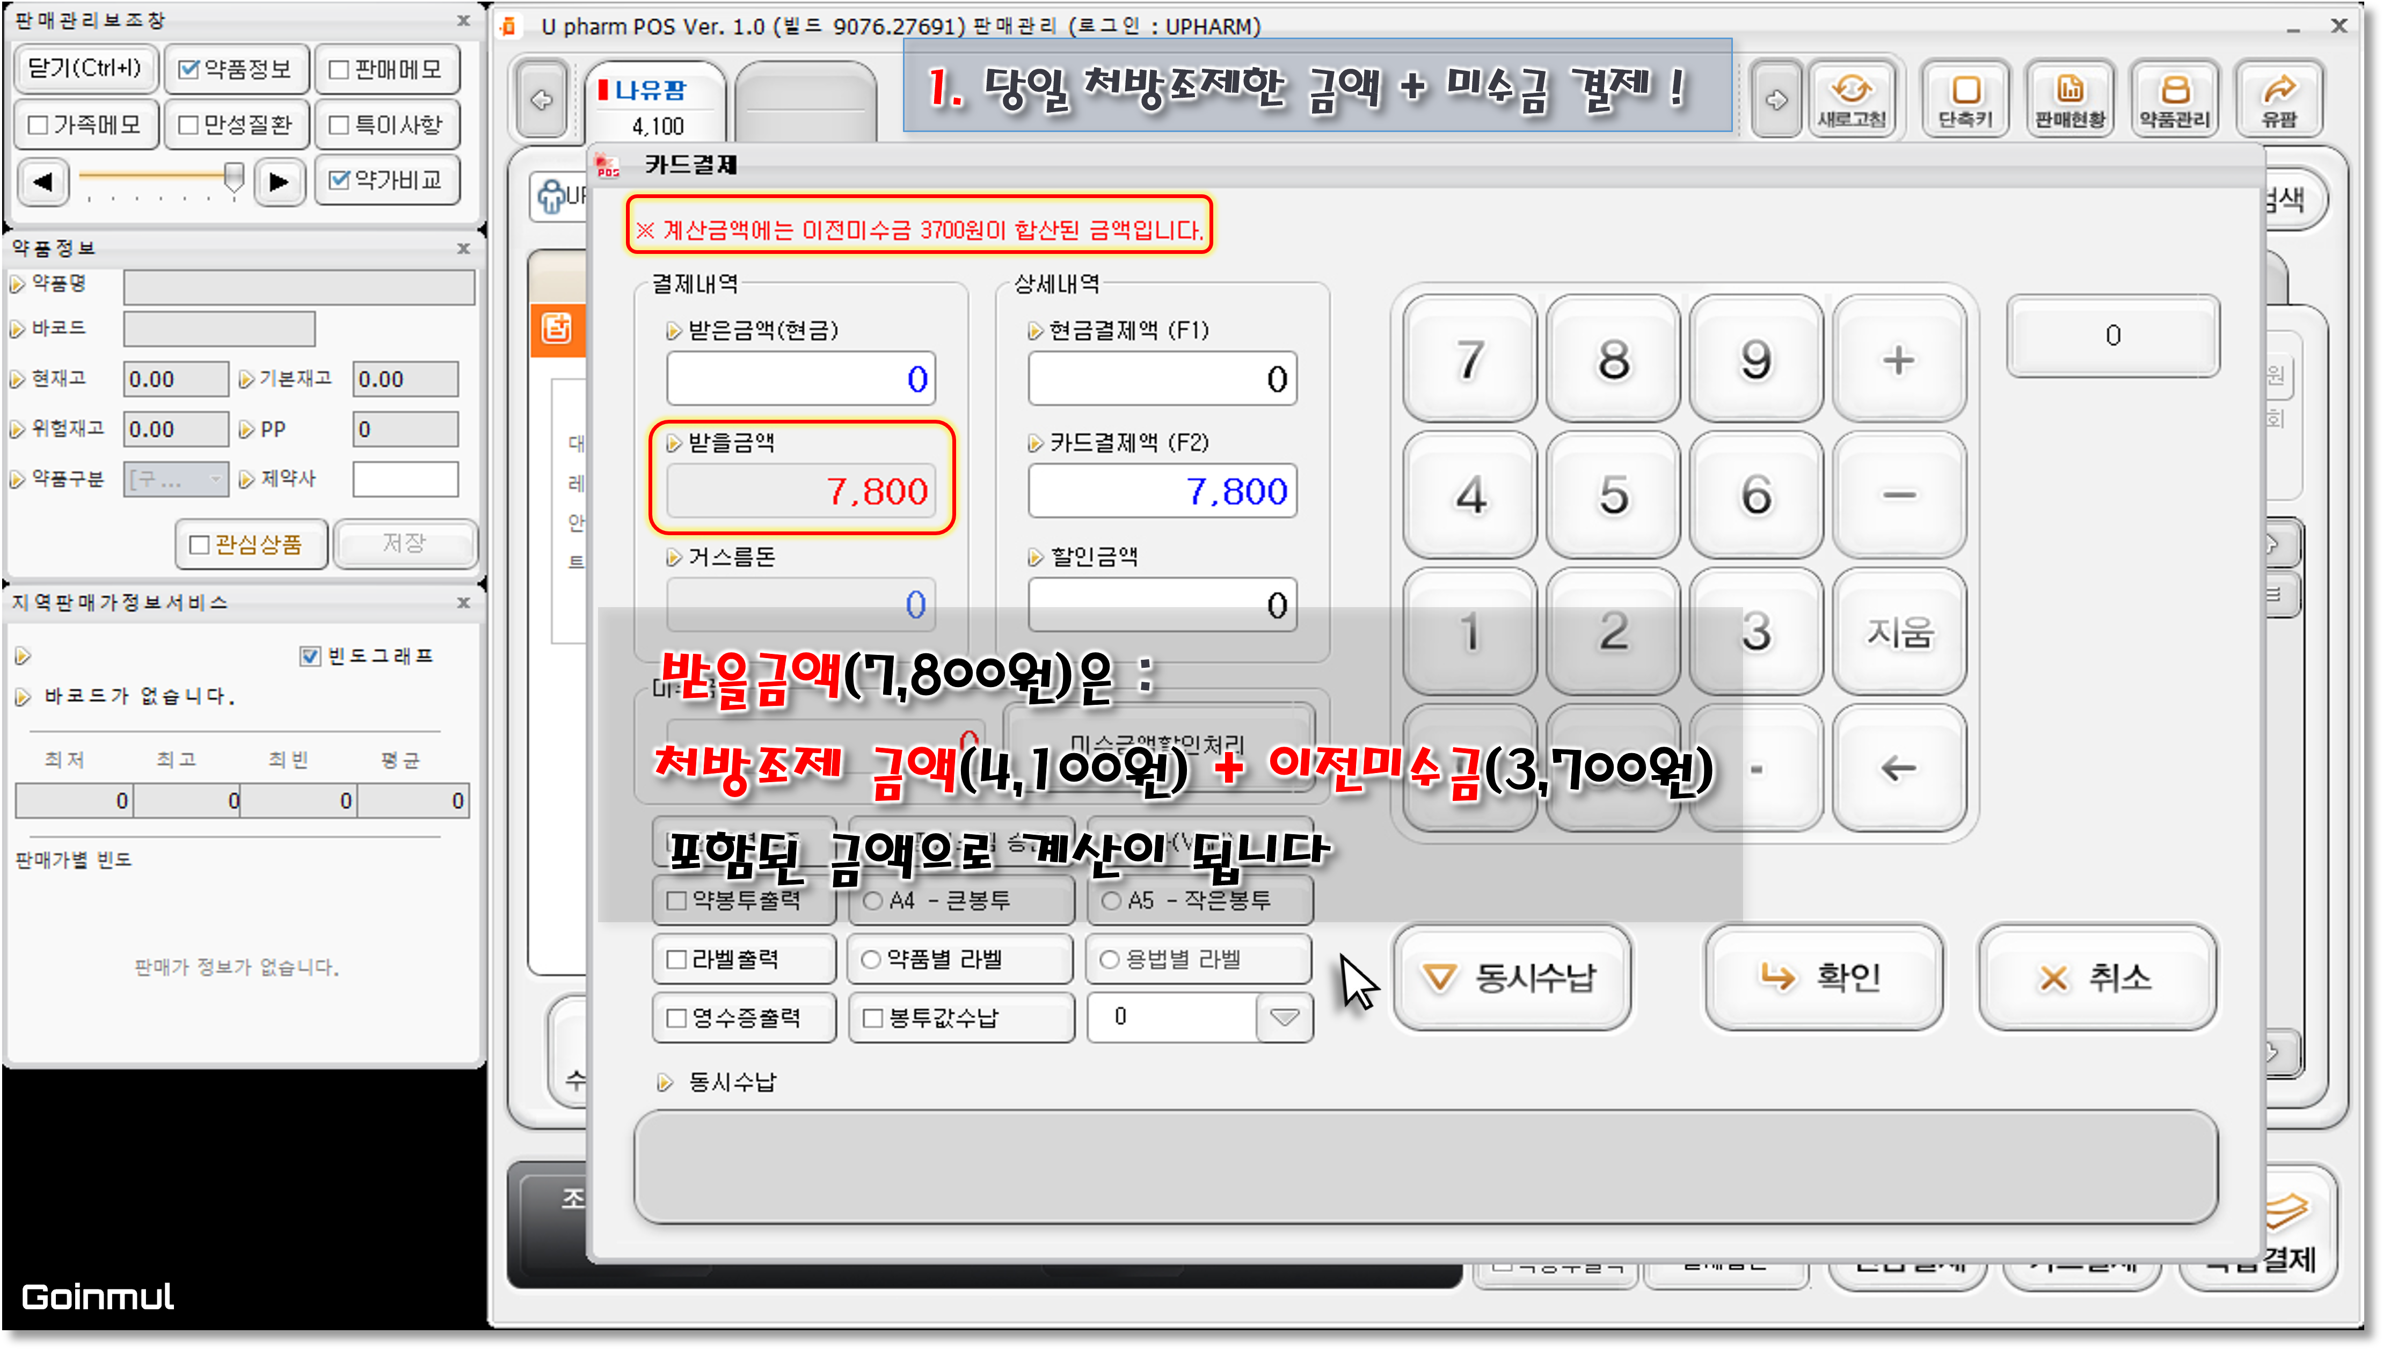This screenshot has width=2383, height=1349.
Task: Uncheck the 약품정보 checkbox
Action: coord(189,69)
